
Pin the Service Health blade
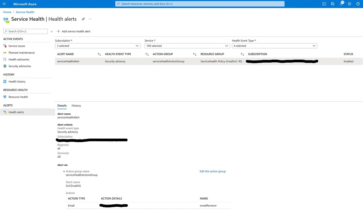click(83, 19)
